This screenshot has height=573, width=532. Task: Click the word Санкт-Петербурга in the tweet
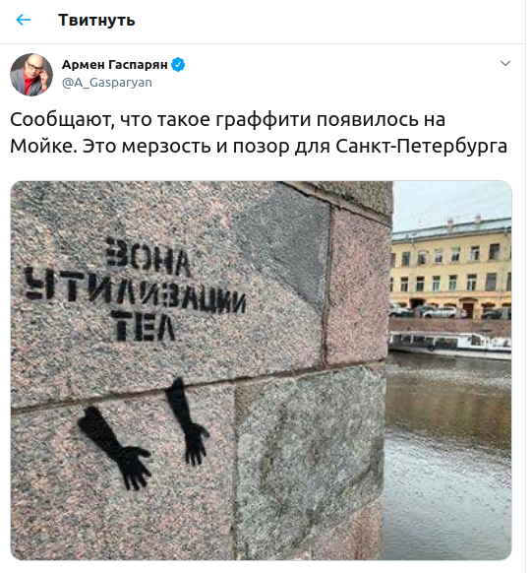[422, 146]
